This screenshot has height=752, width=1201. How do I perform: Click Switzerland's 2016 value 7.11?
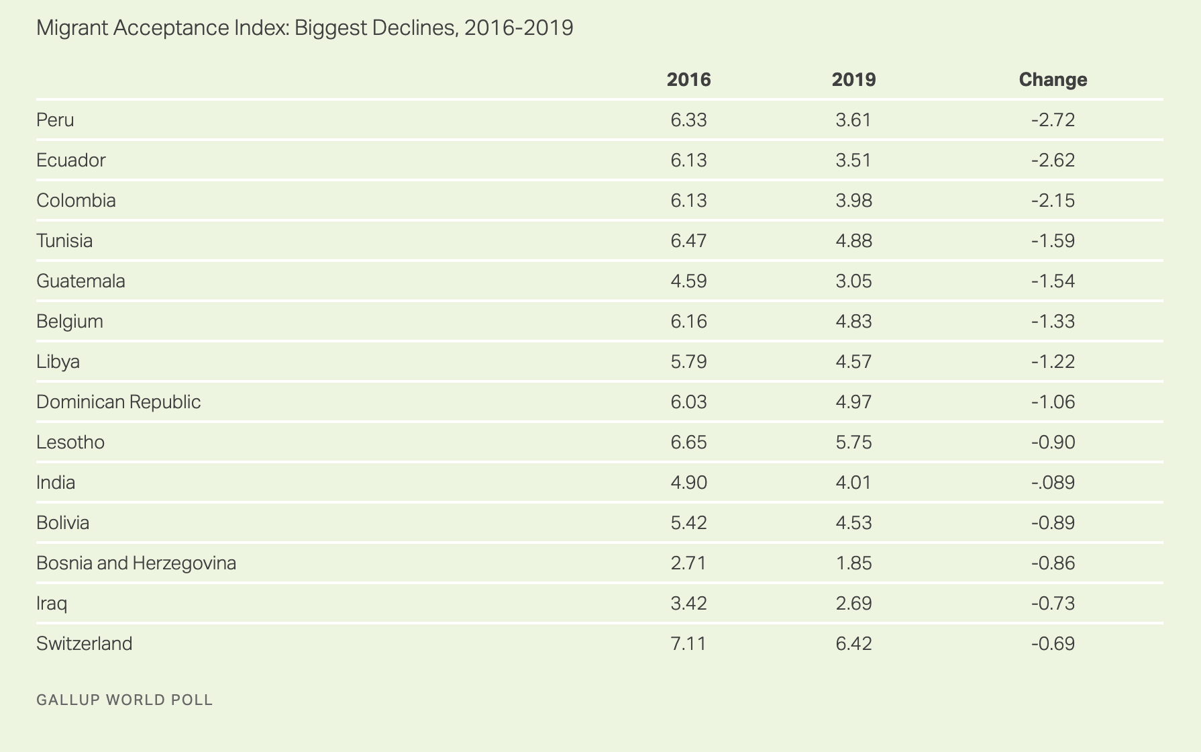click(688, 644)
